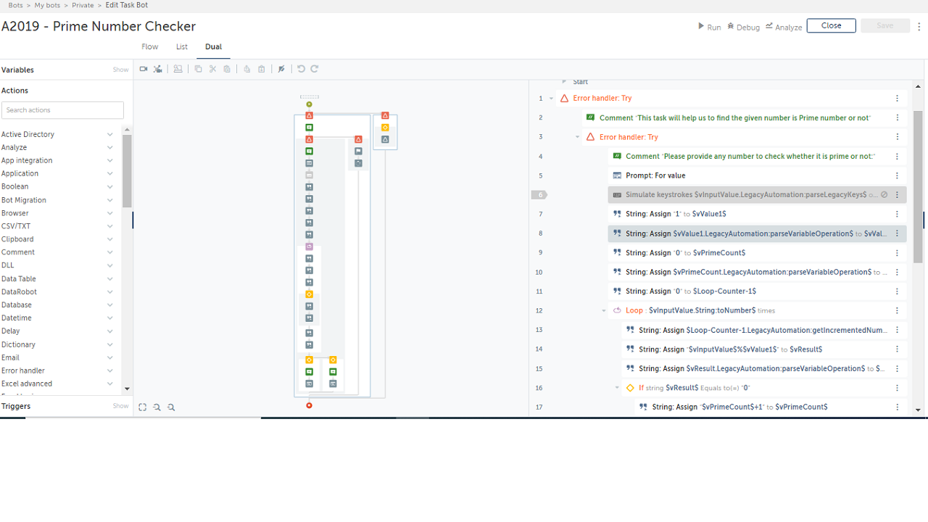Start Debug mode

(744, 27)
